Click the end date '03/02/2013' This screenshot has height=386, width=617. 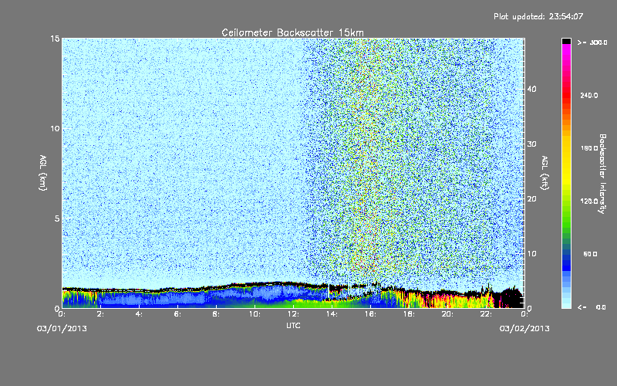(x=524, y=329)
